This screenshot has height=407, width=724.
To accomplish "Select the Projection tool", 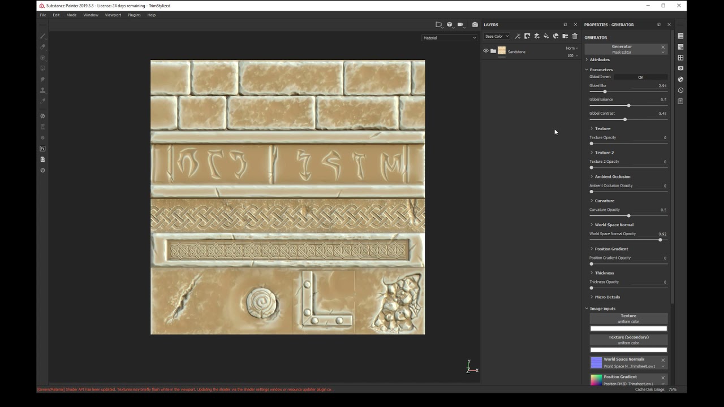I will (43, 58).
